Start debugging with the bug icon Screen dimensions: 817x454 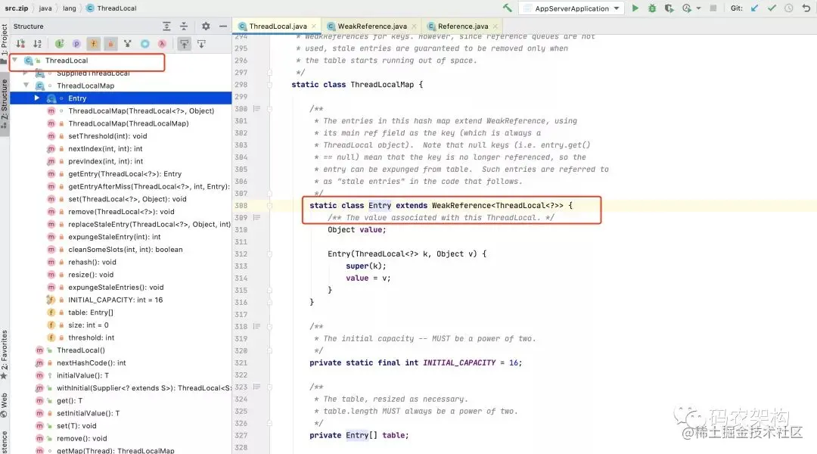[x=652, y=8]
